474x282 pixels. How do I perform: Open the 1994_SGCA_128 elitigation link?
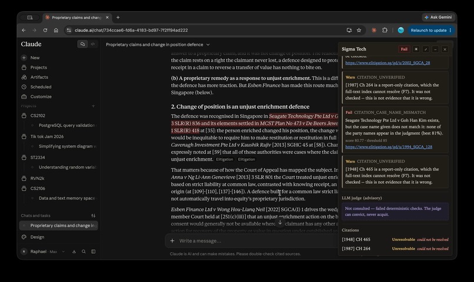coord(389,147)
